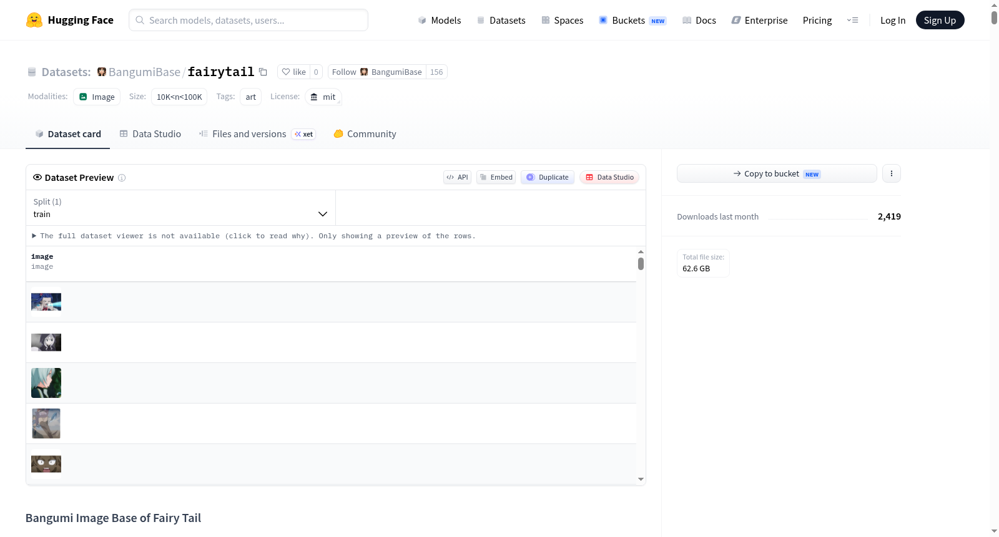Click the Dataset Preview info icon
Image resolution: width=999 pixels, height=537 pixels.
(x=122, y=178)
